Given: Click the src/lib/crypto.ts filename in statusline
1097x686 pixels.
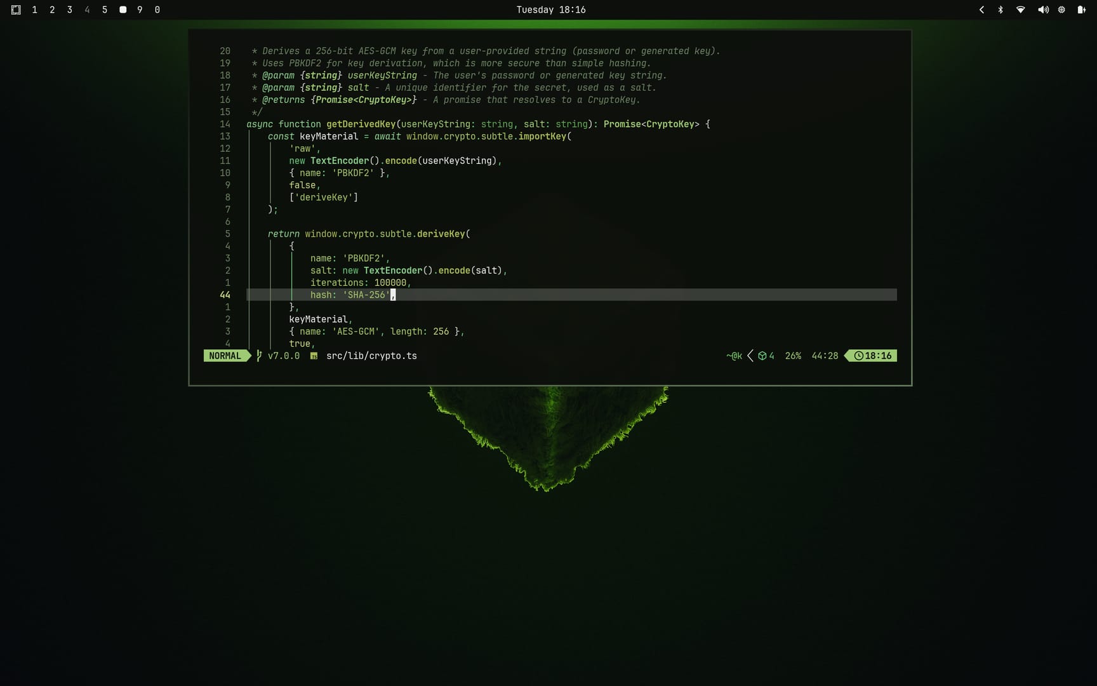Looking at the screenshot, I should tap(371, 356).
